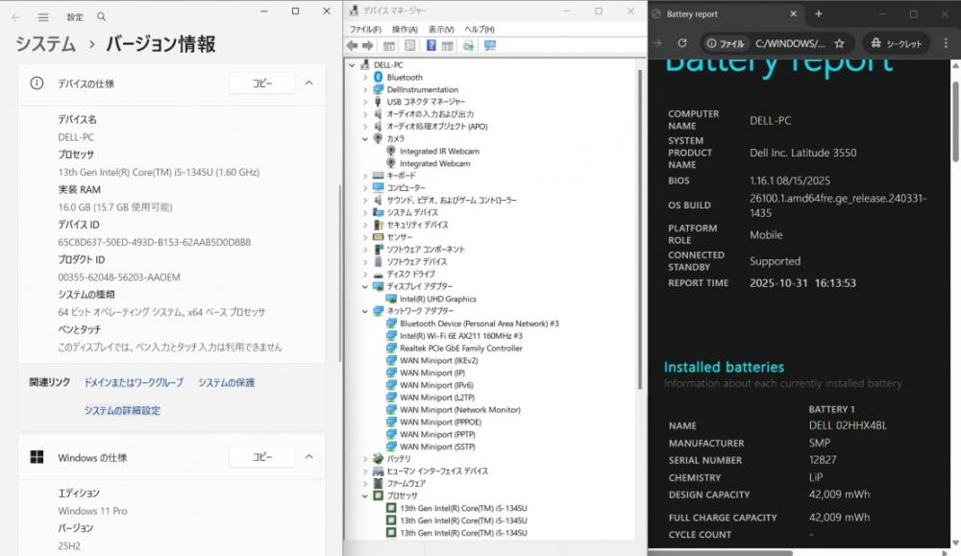
Task: Collapse the プロセッサ category
Action: point(365,496)
